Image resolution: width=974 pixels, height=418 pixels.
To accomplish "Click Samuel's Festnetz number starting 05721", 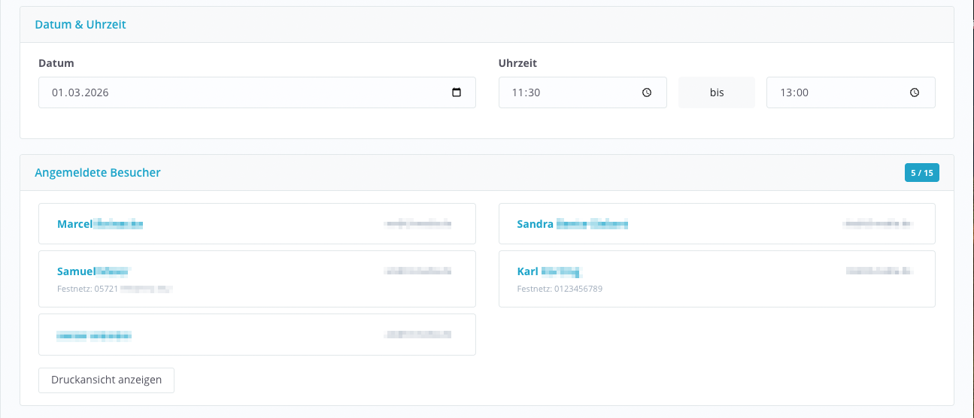I will coord(114,289).
